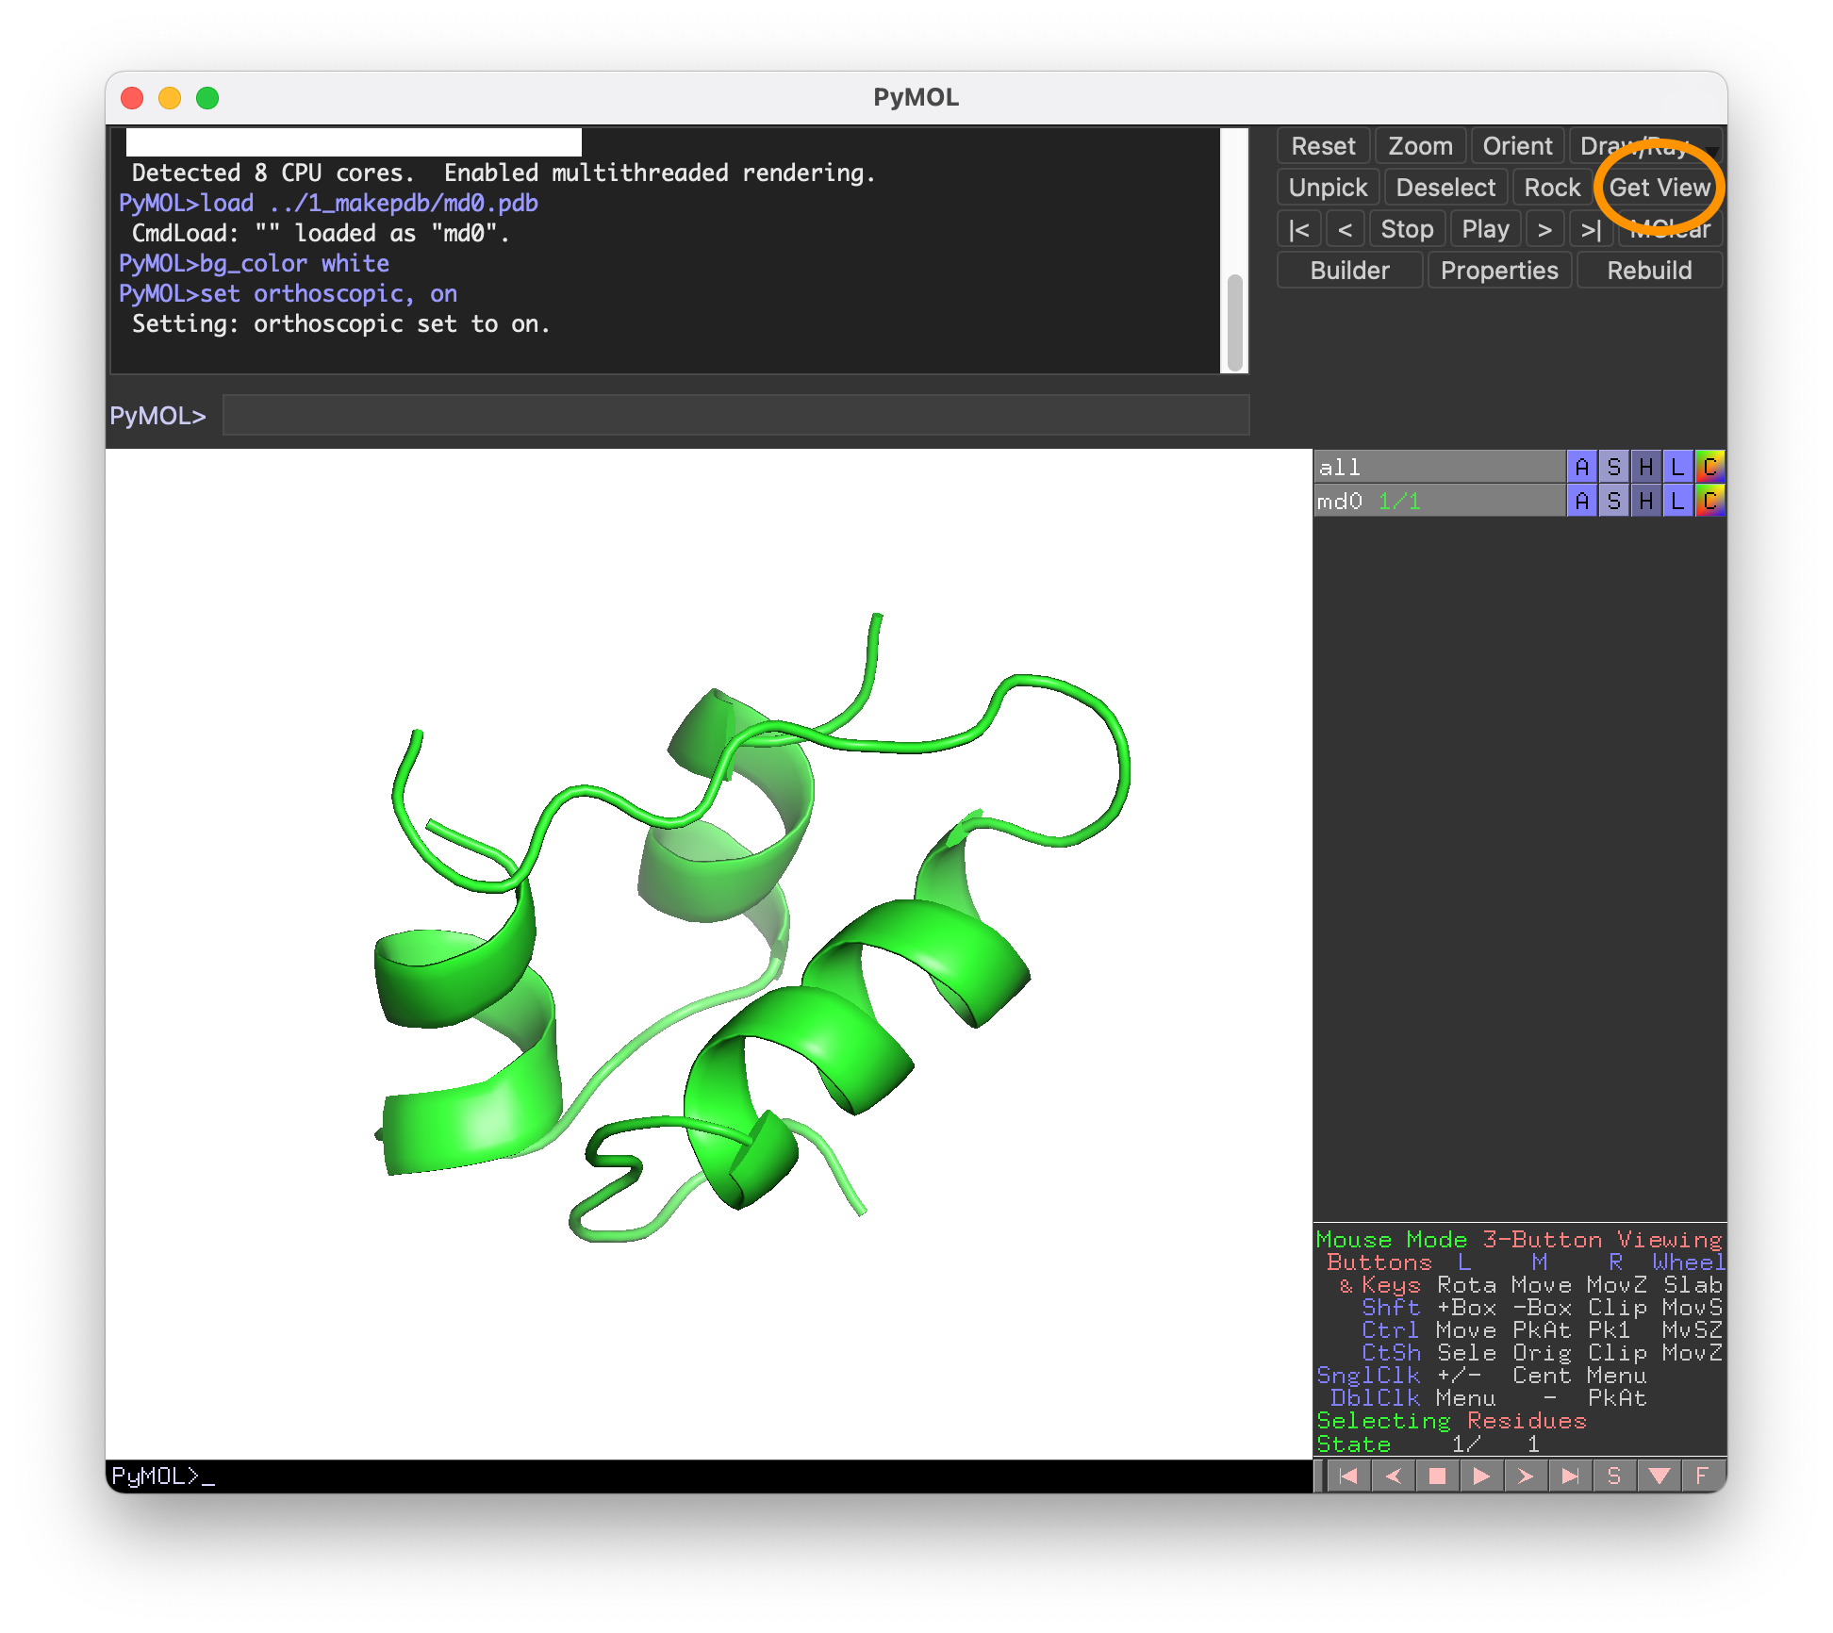Open the Label menu L for md0
1833x1633 pixels.
click(x=1677, y=501)
